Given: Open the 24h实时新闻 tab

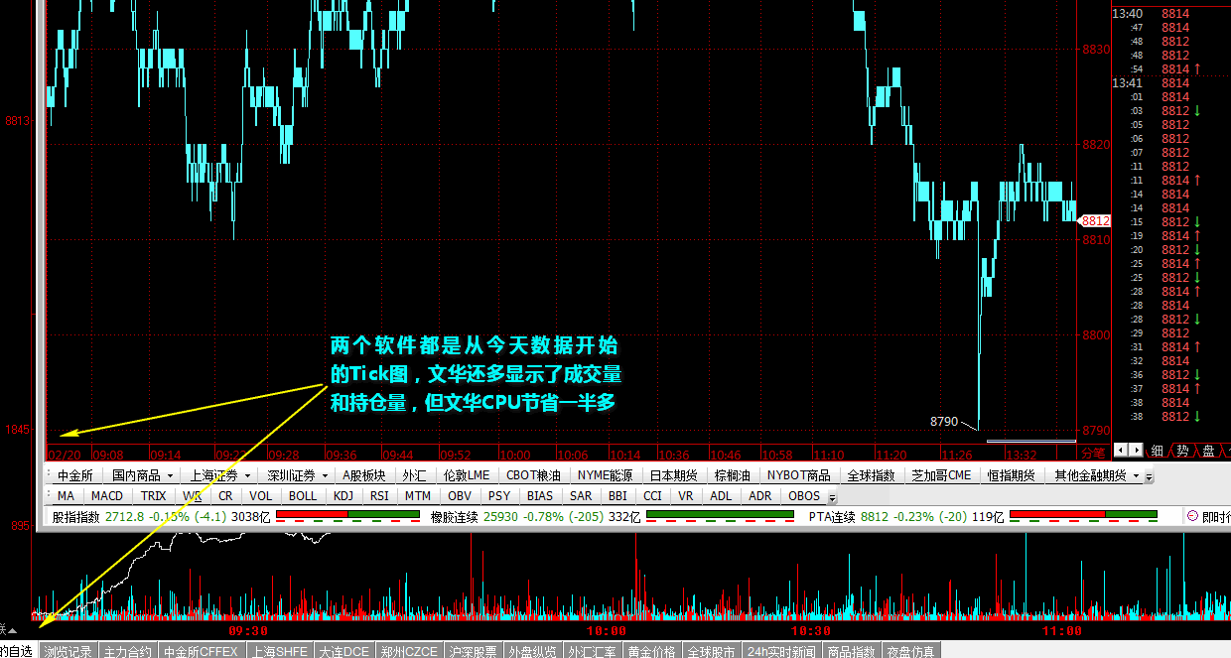Looking at the screenshot, I should click(781, 651).
